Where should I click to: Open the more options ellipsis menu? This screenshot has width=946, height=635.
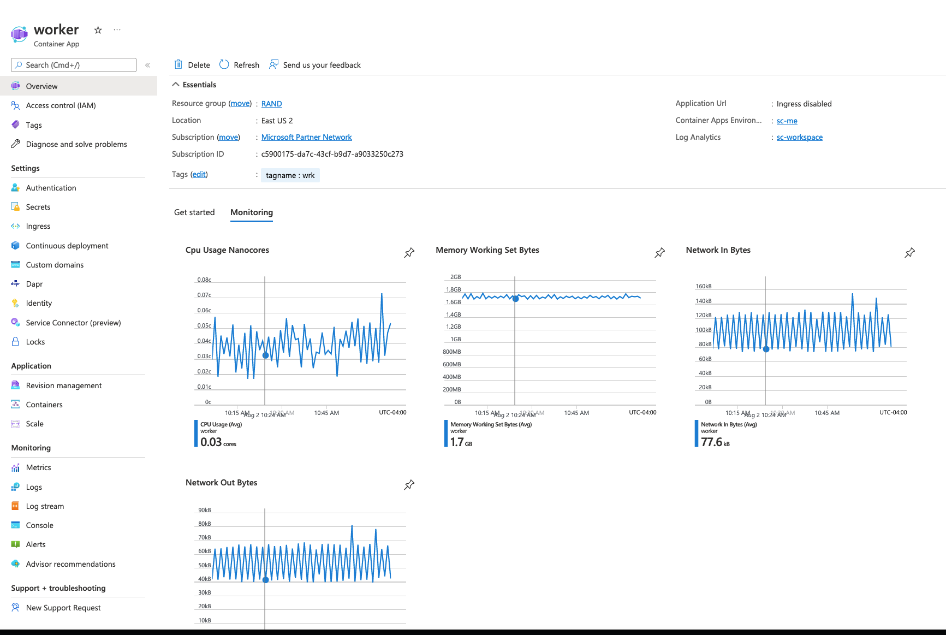(x=117, y=29)
